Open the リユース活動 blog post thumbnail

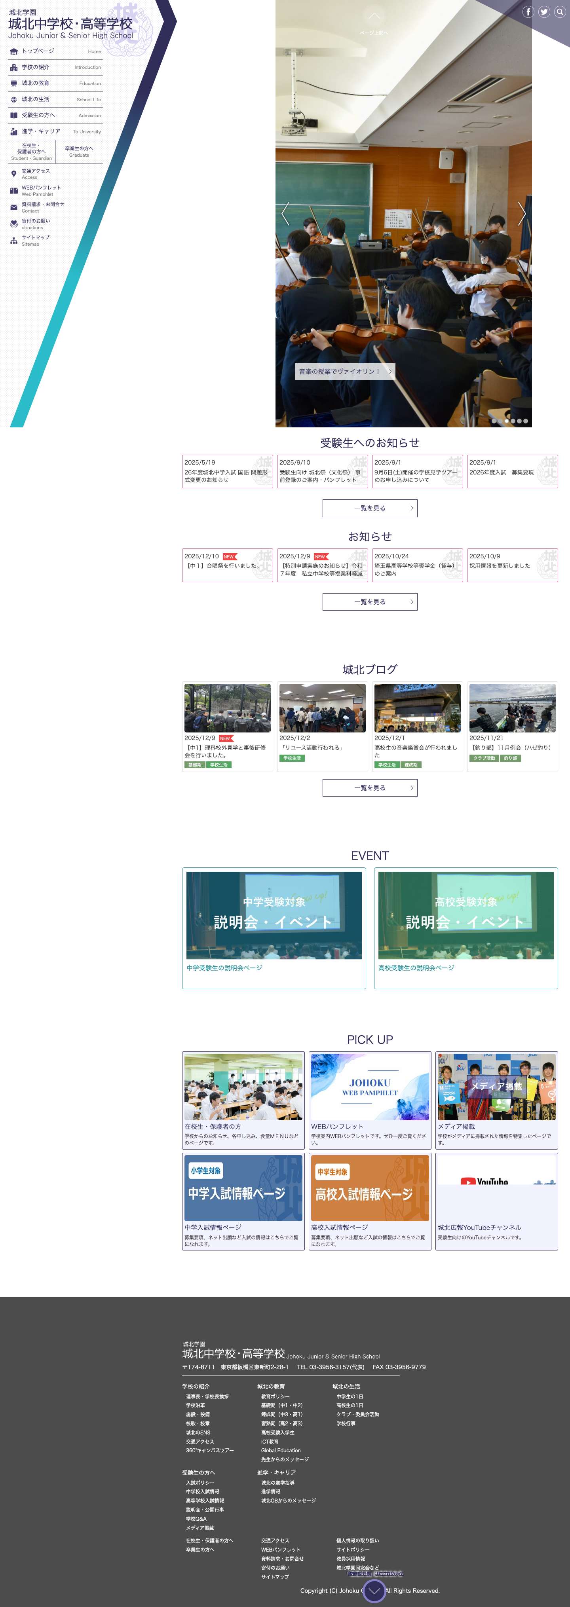tap(322, 708)
